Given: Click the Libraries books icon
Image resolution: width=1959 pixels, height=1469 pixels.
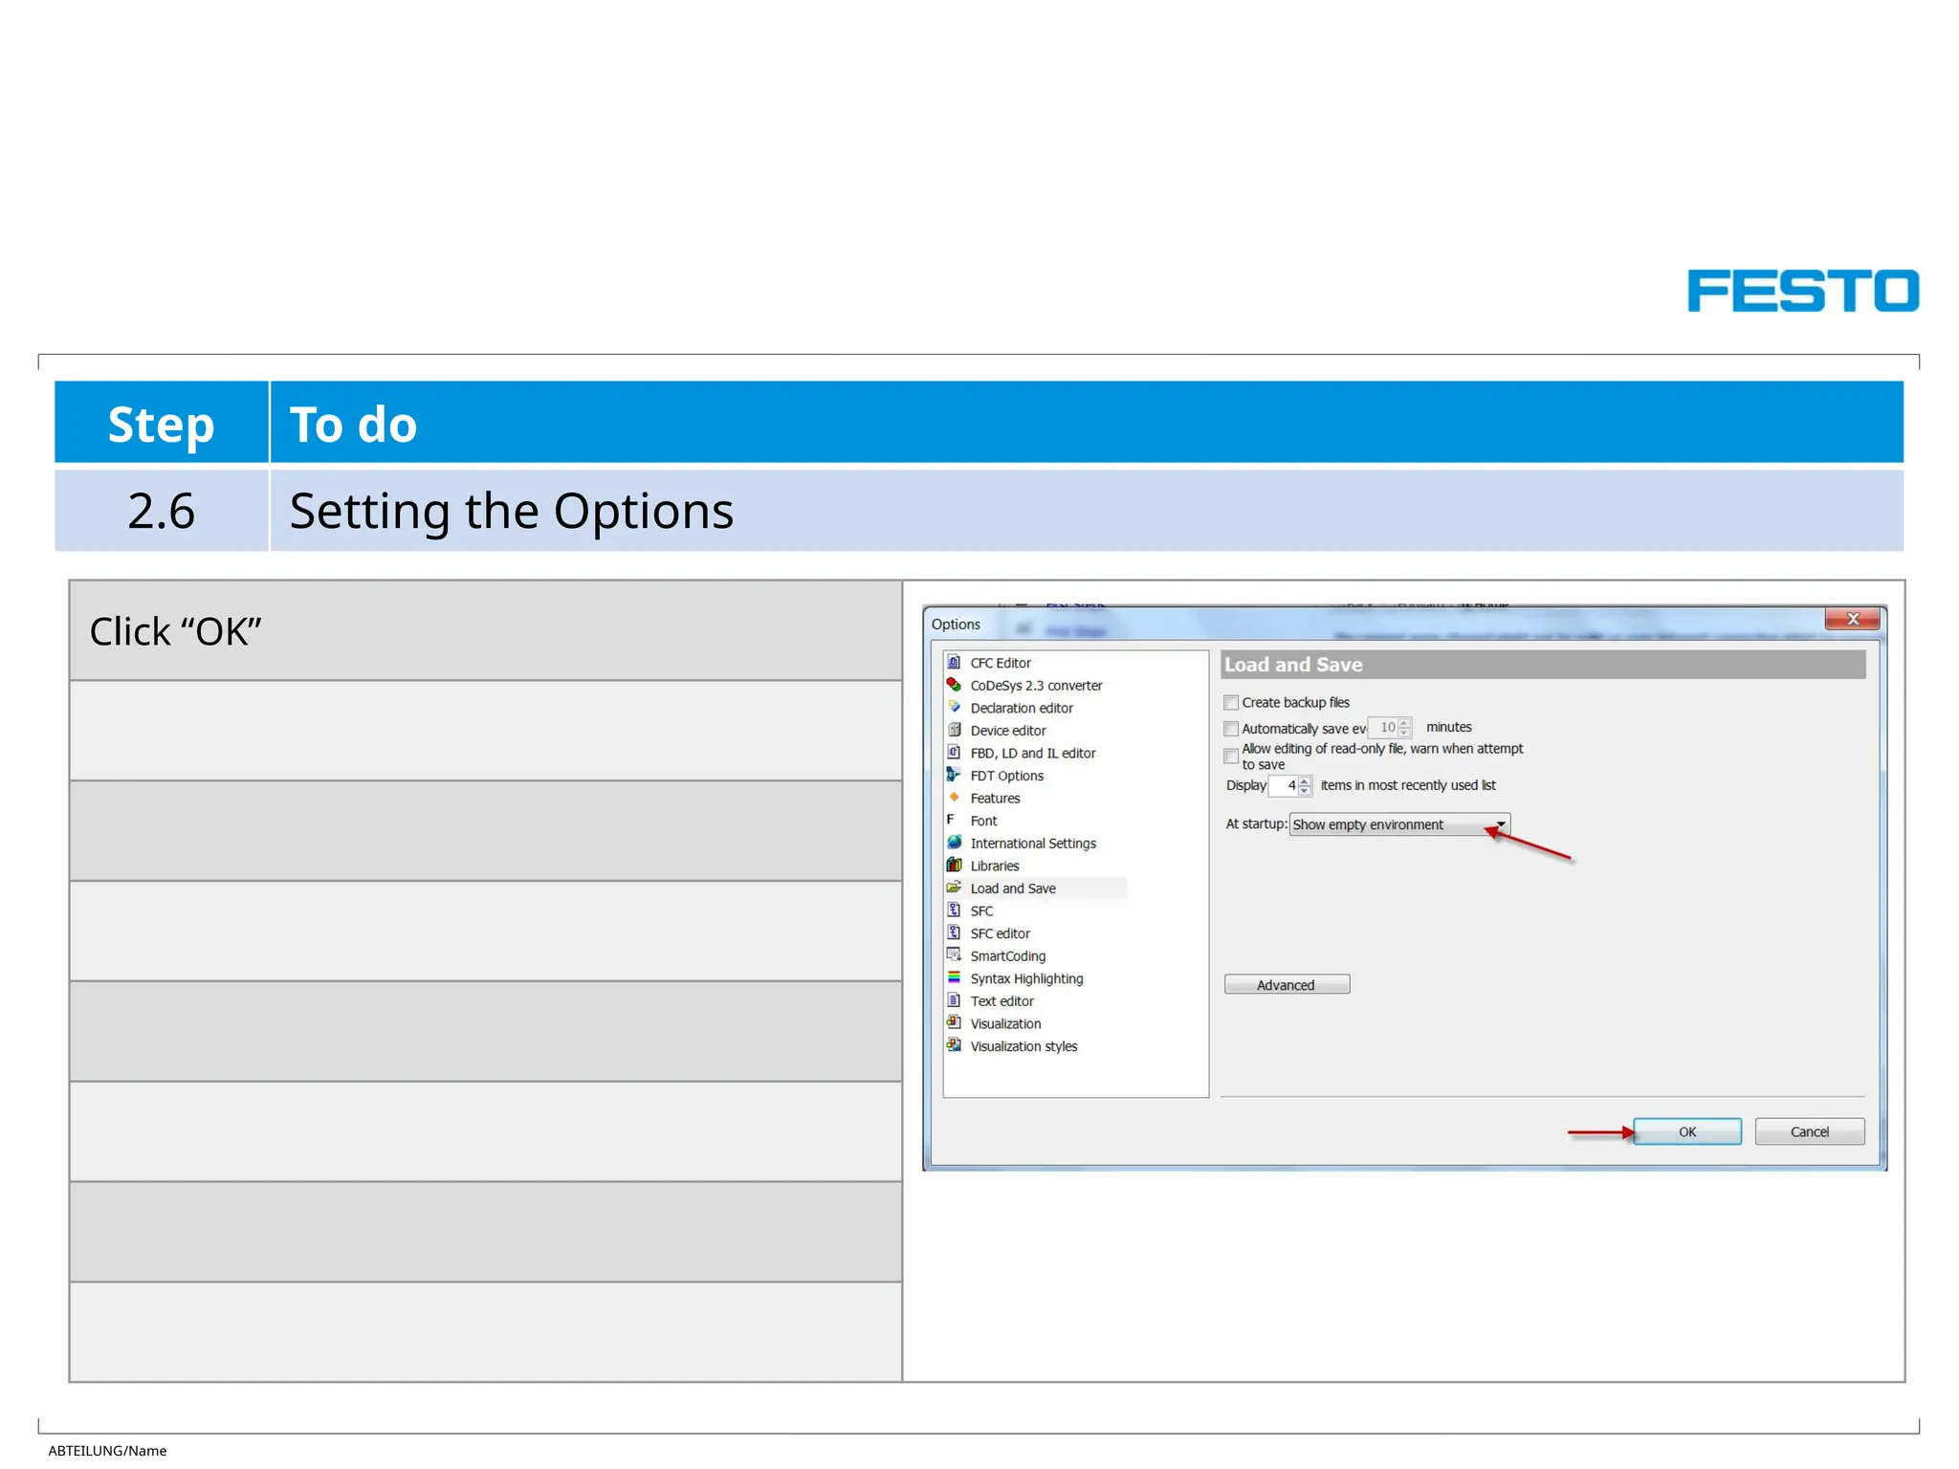Looking at the screenshot, I should pyautogui.click(x=954, y=866).
